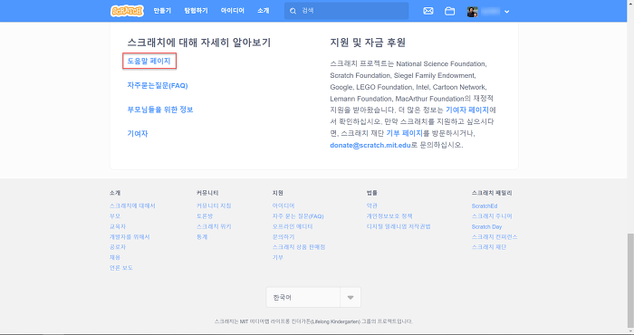
Task: Open footer link 부모
Action: click(115, 216)
